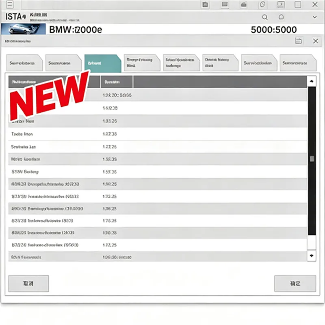Image resolution: width=325 pixels, height=325 pixels.
Task: Click the second table column header
Action: pyautogui.click(x=117, y=82)
